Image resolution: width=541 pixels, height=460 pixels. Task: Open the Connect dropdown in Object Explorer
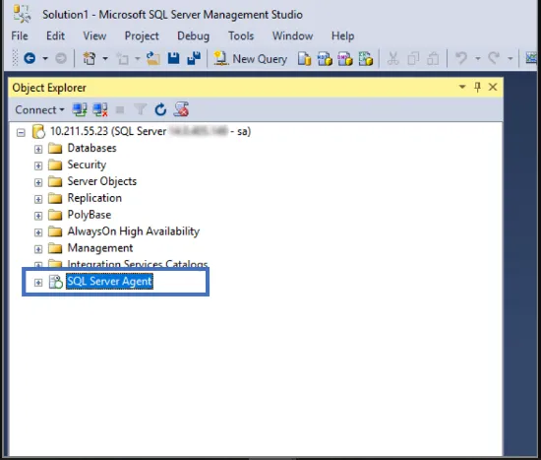pyautogui.click(x=39, y=110)
